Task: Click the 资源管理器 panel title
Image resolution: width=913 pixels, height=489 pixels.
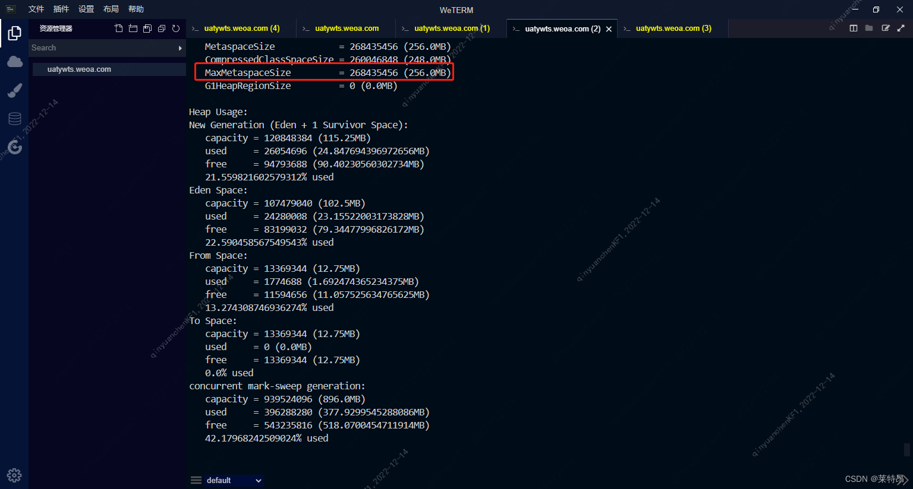Action: 56,28
